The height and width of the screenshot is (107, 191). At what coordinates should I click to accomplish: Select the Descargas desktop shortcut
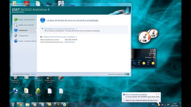[38, 79]
